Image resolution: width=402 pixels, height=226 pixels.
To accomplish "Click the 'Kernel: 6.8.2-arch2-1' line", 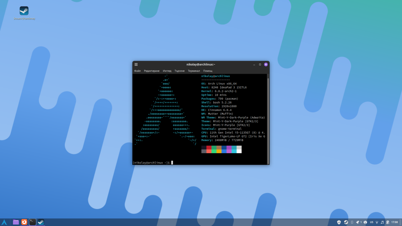I will [219, 91].
